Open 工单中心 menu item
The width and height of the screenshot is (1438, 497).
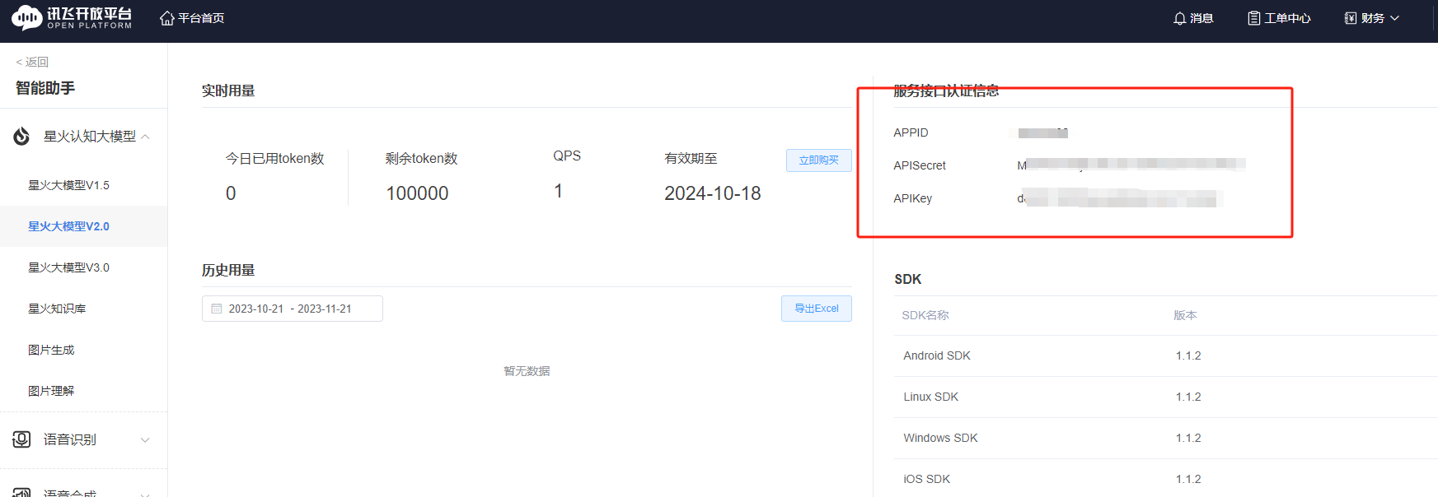pos(1287,18)
